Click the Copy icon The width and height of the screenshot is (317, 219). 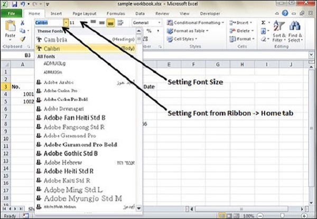click(x=22, y=31)
